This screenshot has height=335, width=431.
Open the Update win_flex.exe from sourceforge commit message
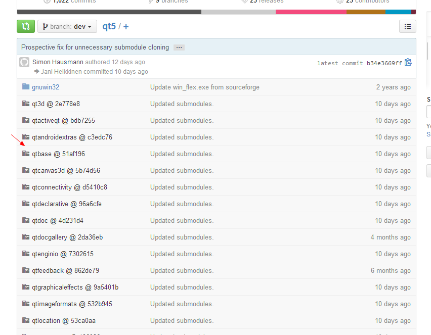pyautogui.click(x=205, y=87)
